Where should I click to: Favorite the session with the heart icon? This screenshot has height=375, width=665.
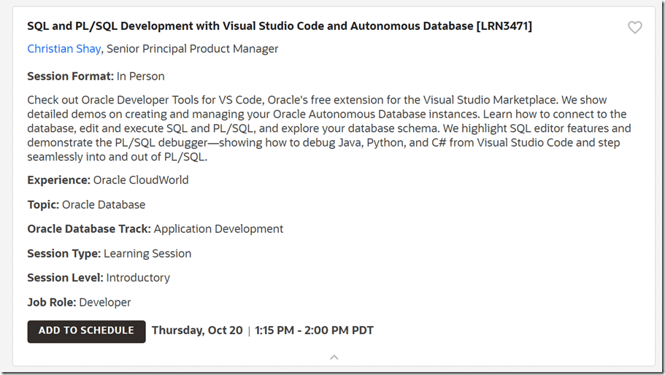(x=635, y=28)
